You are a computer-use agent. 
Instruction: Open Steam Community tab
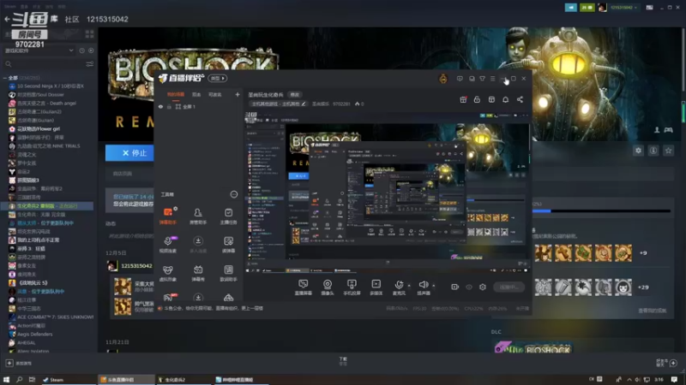point(72,19)
